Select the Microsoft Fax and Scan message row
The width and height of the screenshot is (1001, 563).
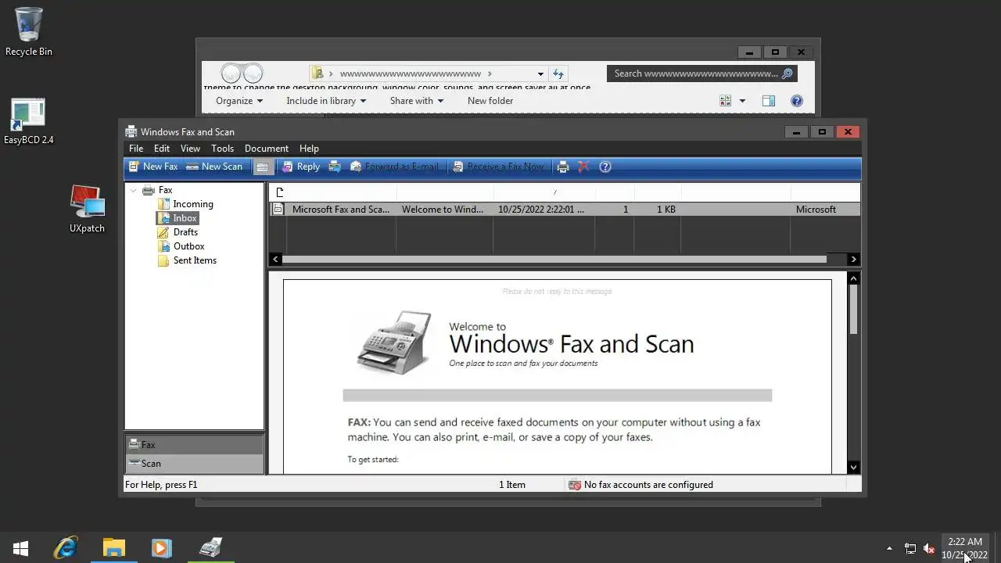pos(565,210)
